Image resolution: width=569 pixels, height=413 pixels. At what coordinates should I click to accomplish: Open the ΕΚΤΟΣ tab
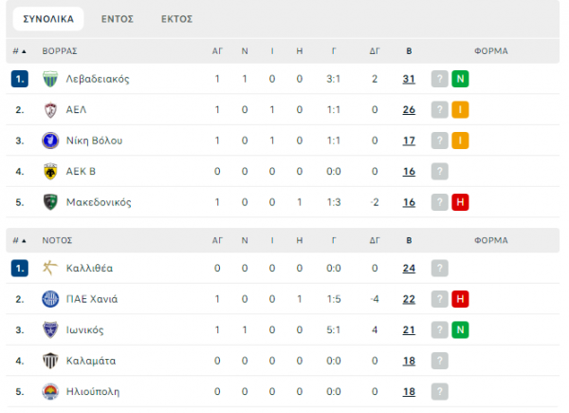176,19
